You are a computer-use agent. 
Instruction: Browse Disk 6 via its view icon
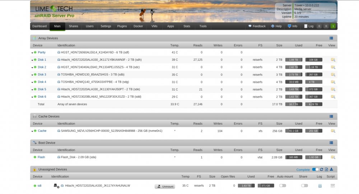tap(333, 97)
